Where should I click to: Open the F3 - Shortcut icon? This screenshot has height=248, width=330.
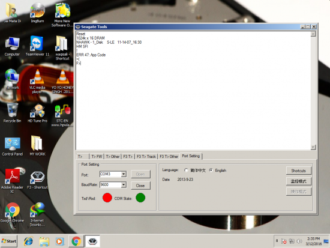click(37, 180)
